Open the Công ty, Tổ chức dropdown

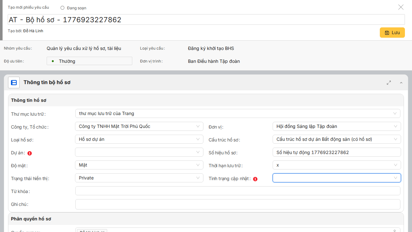tap(139, 126)
